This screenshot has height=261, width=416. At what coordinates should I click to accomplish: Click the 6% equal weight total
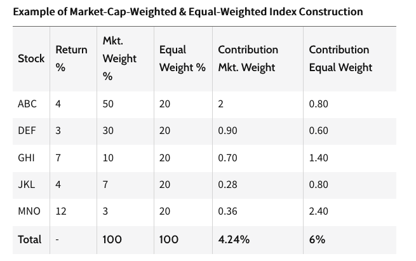317,239
